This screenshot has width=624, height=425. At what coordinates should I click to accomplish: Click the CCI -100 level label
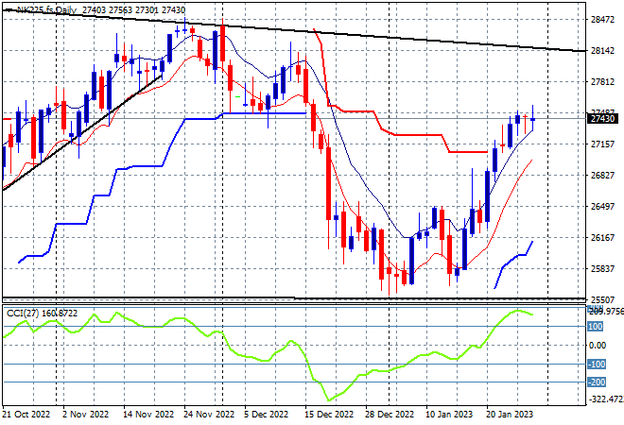tap(597, 364)
